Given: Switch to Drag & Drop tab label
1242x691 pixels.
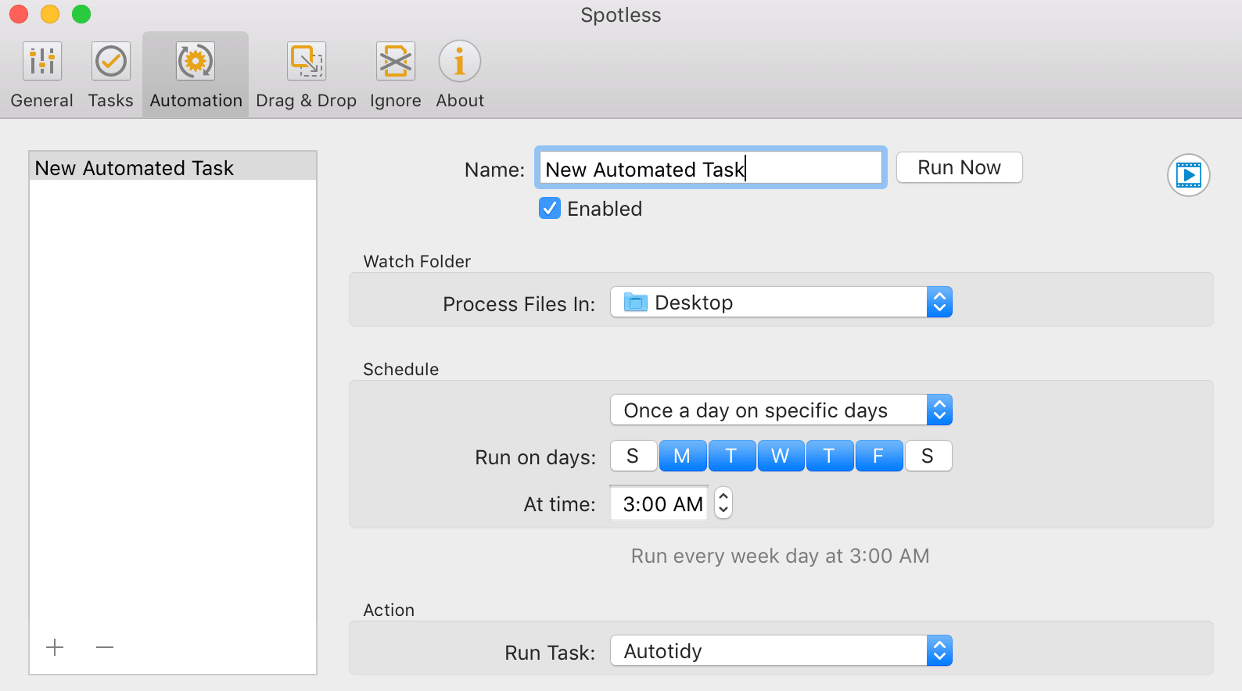Looking at the screenshot, I should (x=307, y=101).
